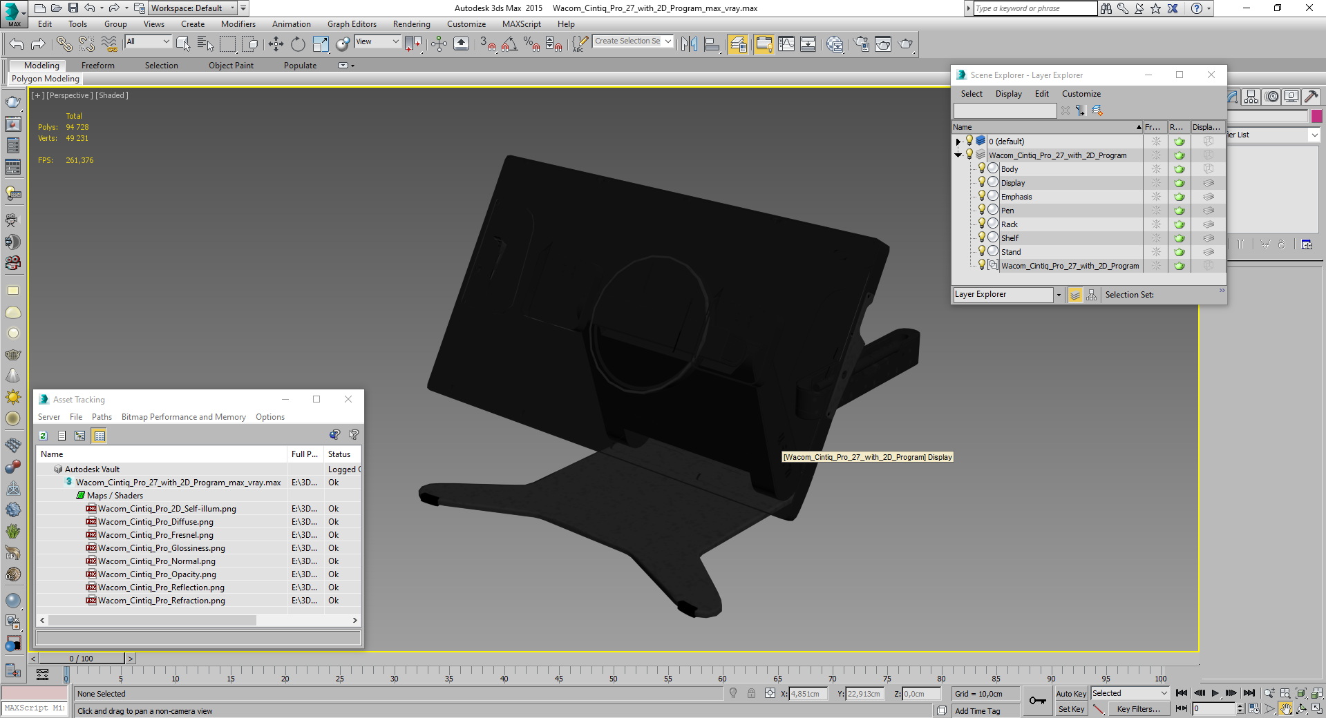Activate the Select and Link tool
The width and height of the screenshot is (1326, 718).
coord(64,44)
